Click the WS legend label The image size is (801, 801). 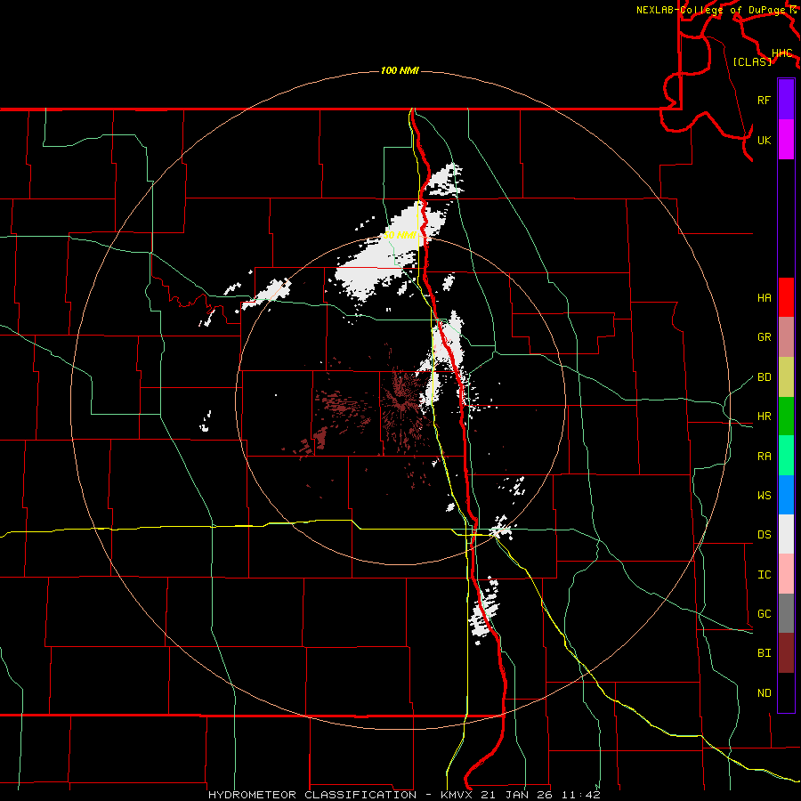[x=764, y=496]
